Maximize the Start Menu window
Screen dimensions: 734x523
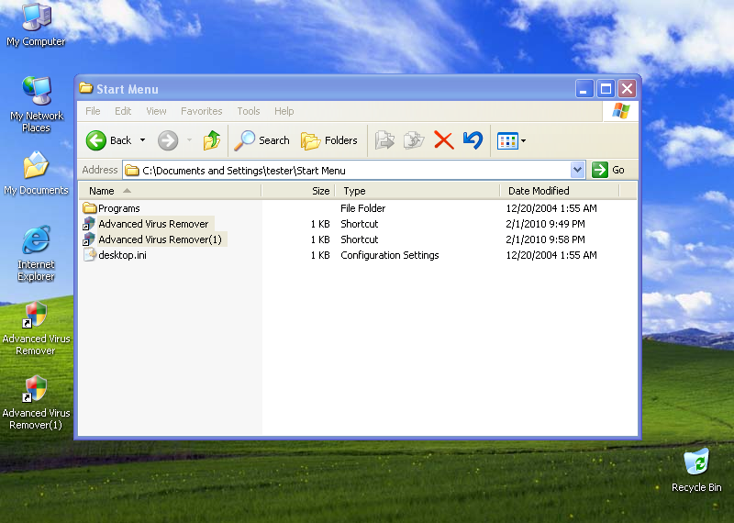(x=606, y=88)
